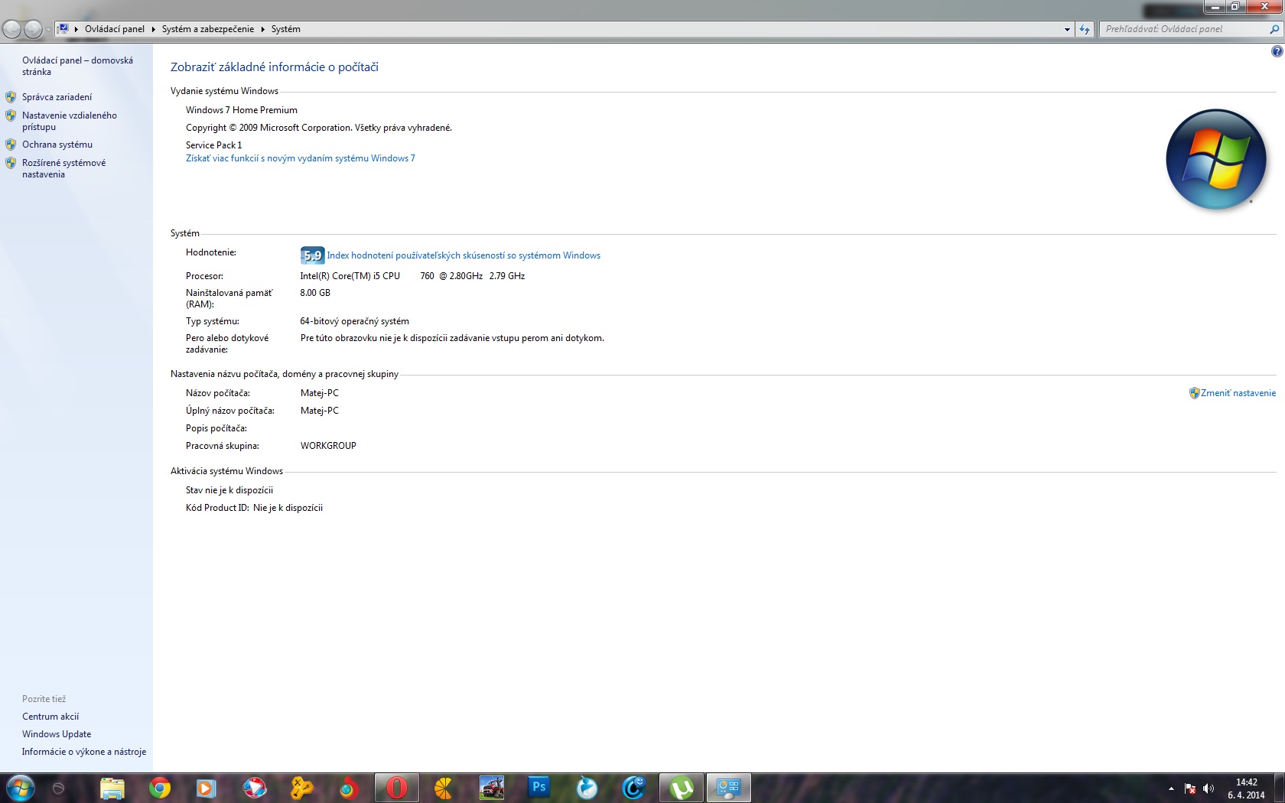Open Google Chrome from the taskbar
Image resolution: width=1285 pixels, height=803 pixels.
tap(160, 788)
